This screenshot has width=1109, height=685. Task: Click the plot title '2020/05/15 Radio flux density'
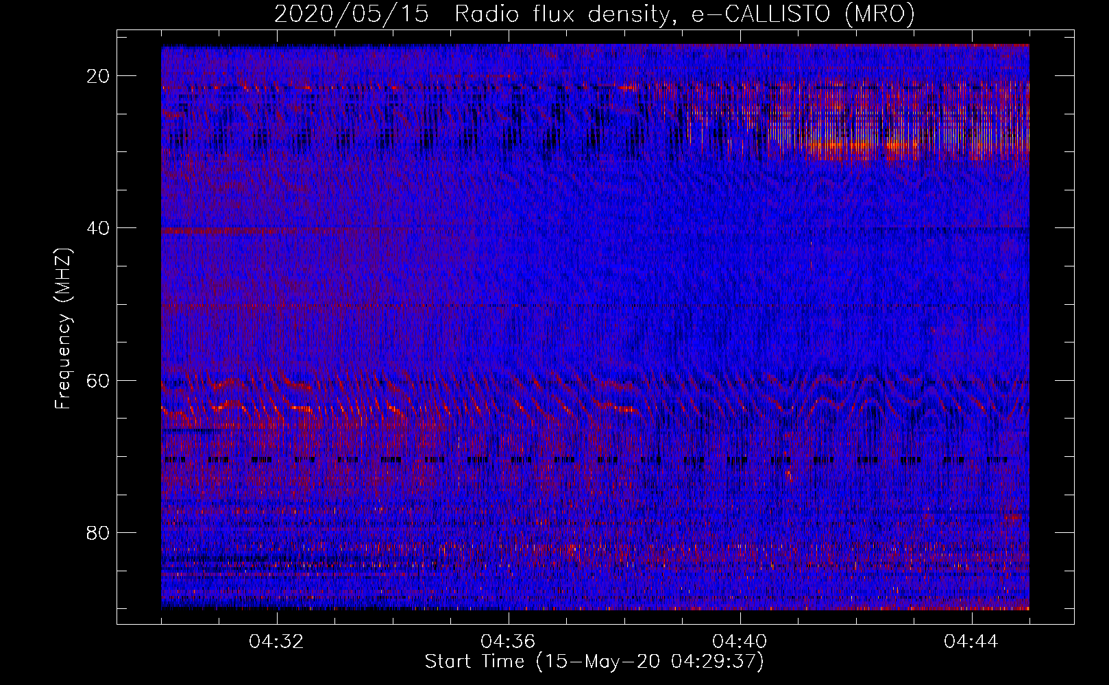[x=594, y=14]
